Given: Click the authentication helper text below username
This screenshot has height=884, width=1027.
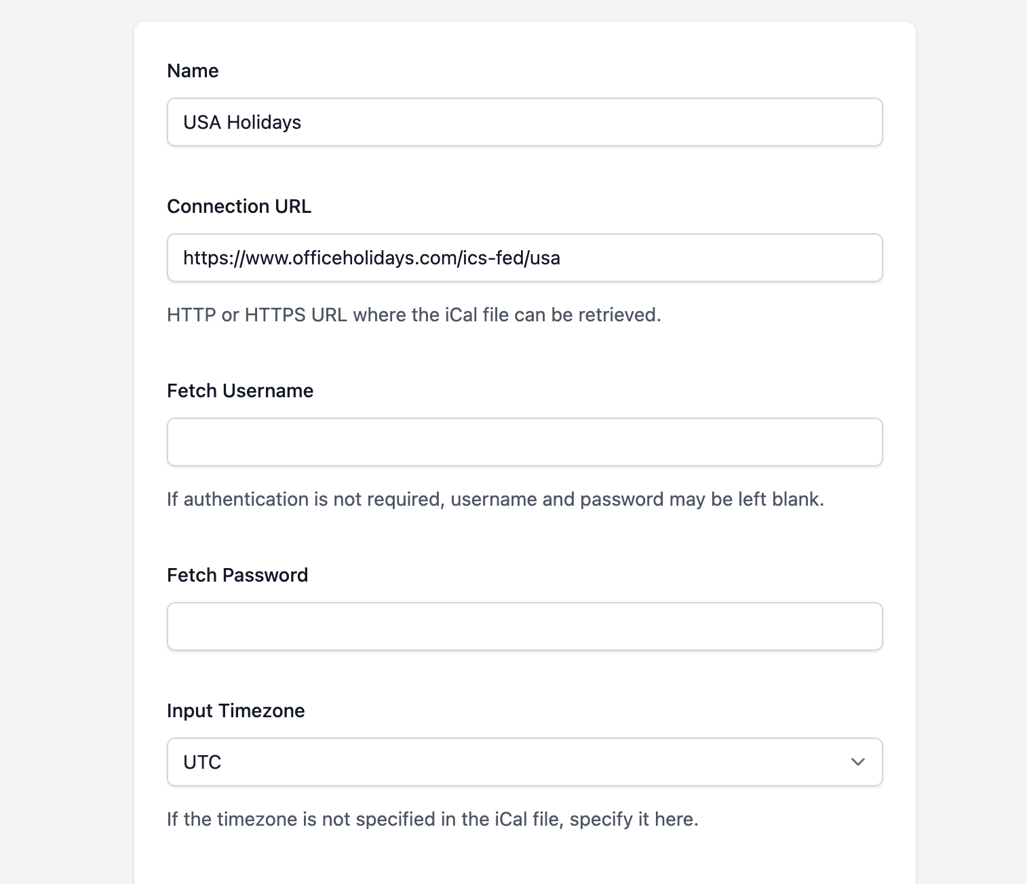Looking at the screenshot, I should click(495, 499).
